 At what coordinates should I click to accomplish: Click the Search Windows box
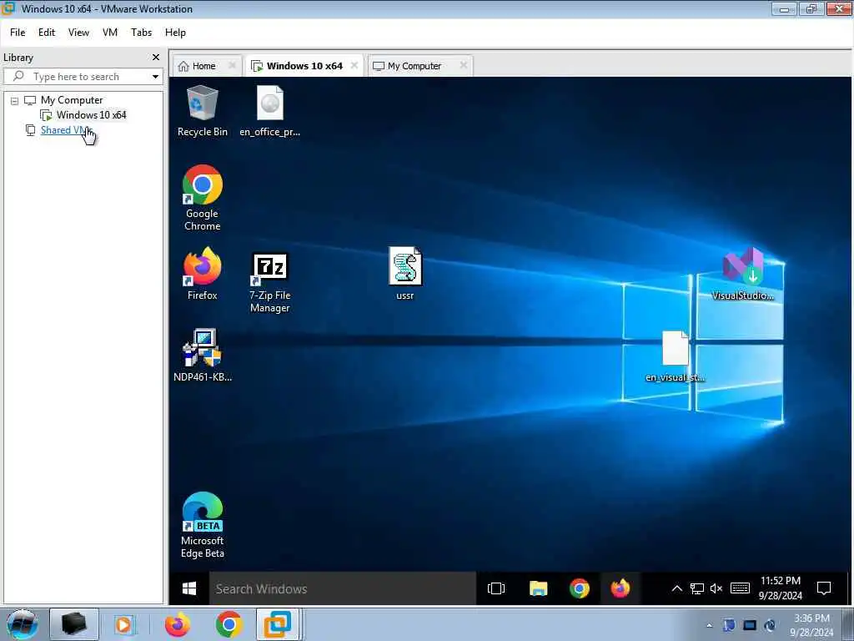click(x=343, y=588)
